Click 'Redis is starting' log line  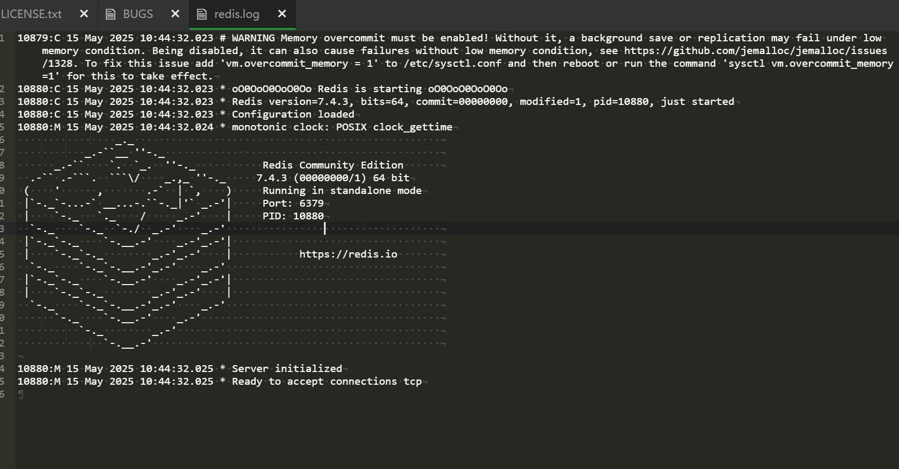pyautogui.click(x=263, y=89)
